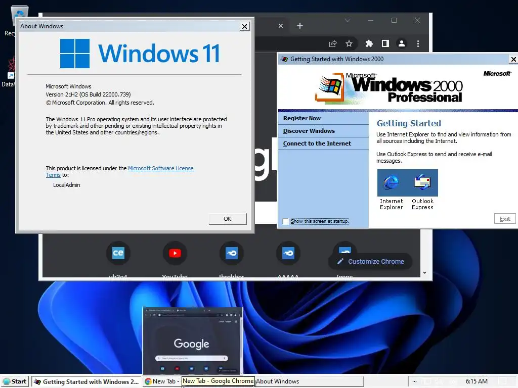Click Exit button in Getting Started

(504, 219)
